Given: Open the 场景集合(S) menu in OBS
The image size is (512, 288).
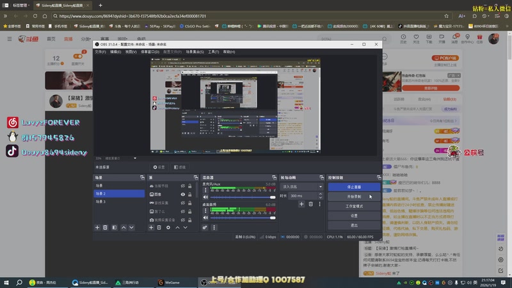Looking at the screenshot, I should coord(195,52).
